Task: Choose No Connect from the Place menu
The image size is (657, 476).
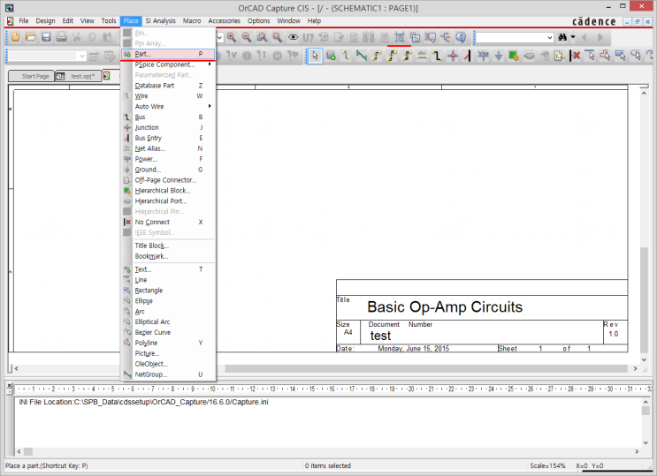Action: (x=168, y=222)
